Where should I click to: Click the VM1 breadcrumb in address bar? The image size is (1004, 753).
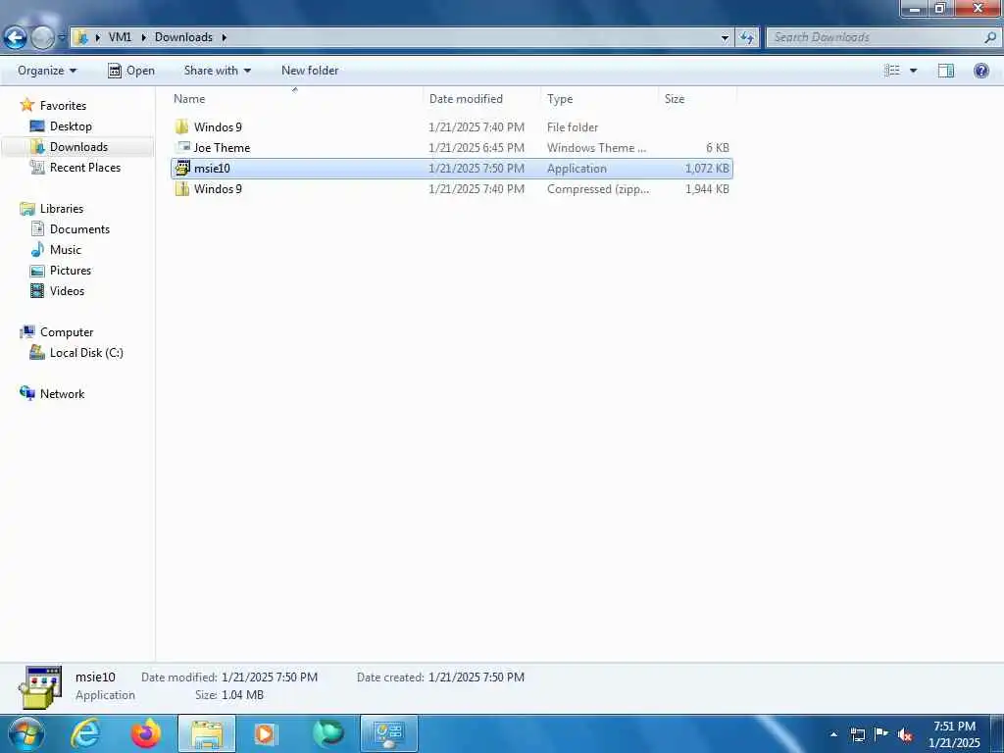click(120, 37)
